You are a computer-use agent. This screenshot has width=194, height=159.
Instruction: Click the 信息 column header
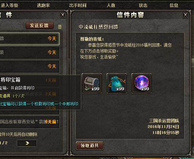174,5
